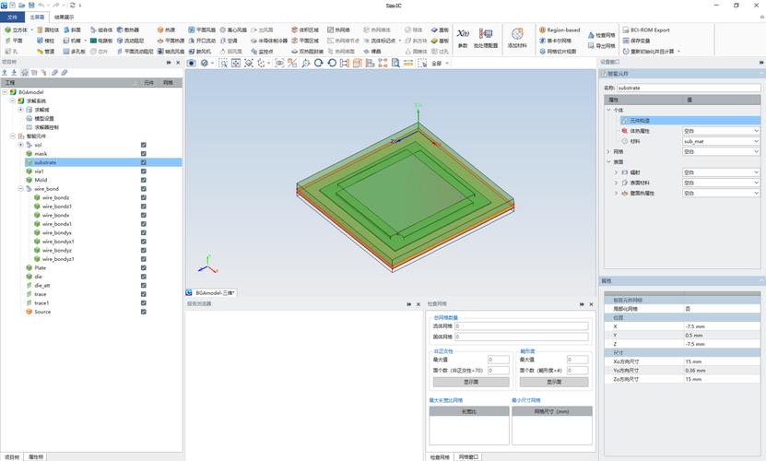Viewport: 766px width, 461px height.
Task: Toggle the checkbox for wire_bondx
Action: 144,215
